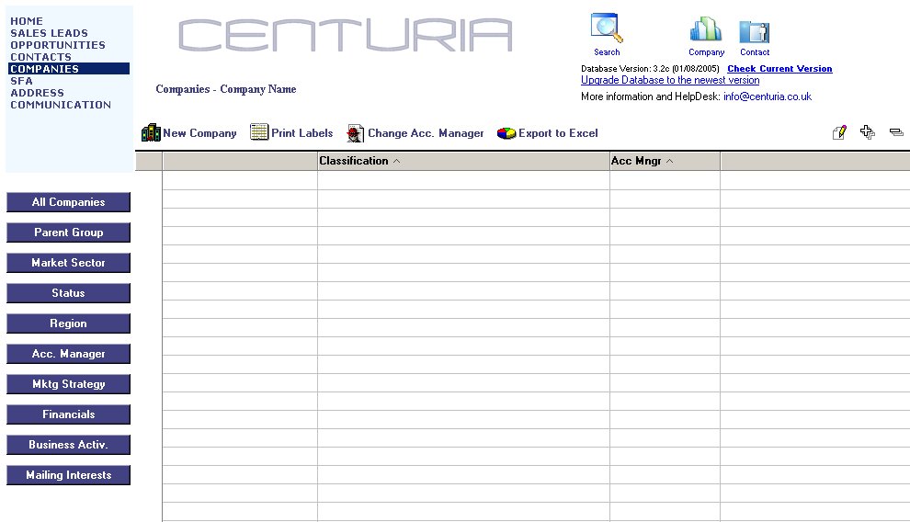Click Upgrade Database to newest version link
The height and width of the screenshot is (522, 910).
click(670, 80)
